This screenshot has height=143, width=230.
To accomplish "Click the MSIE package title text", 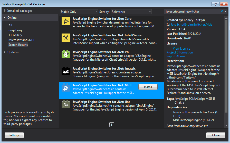I will (102, 85).
